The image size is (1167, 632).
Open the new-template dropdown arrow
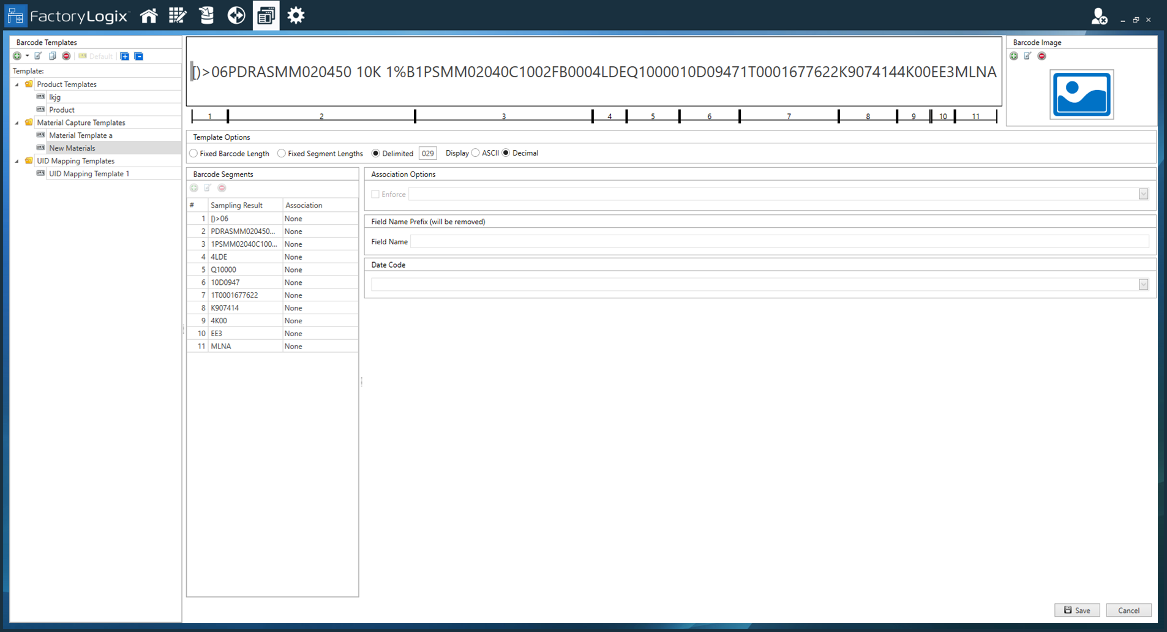point(26,56)
